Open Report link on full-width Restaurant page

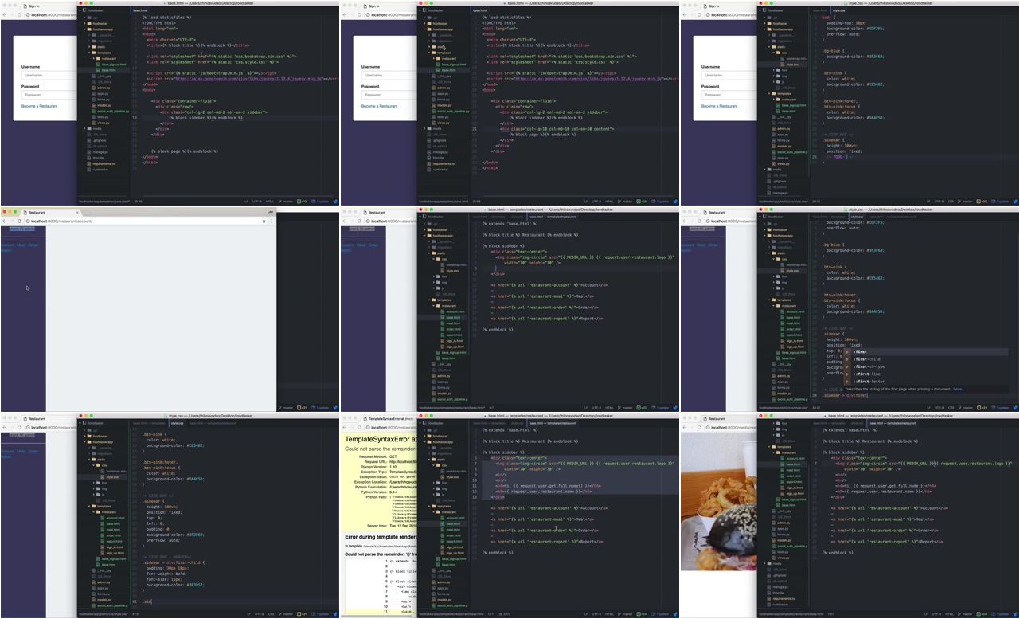pos(6,249)
